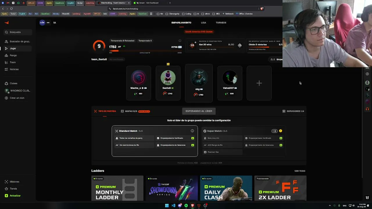Click the Actualizar upgrade link
Viewport: 372px width, 209px height.
(x=17, y=196)
